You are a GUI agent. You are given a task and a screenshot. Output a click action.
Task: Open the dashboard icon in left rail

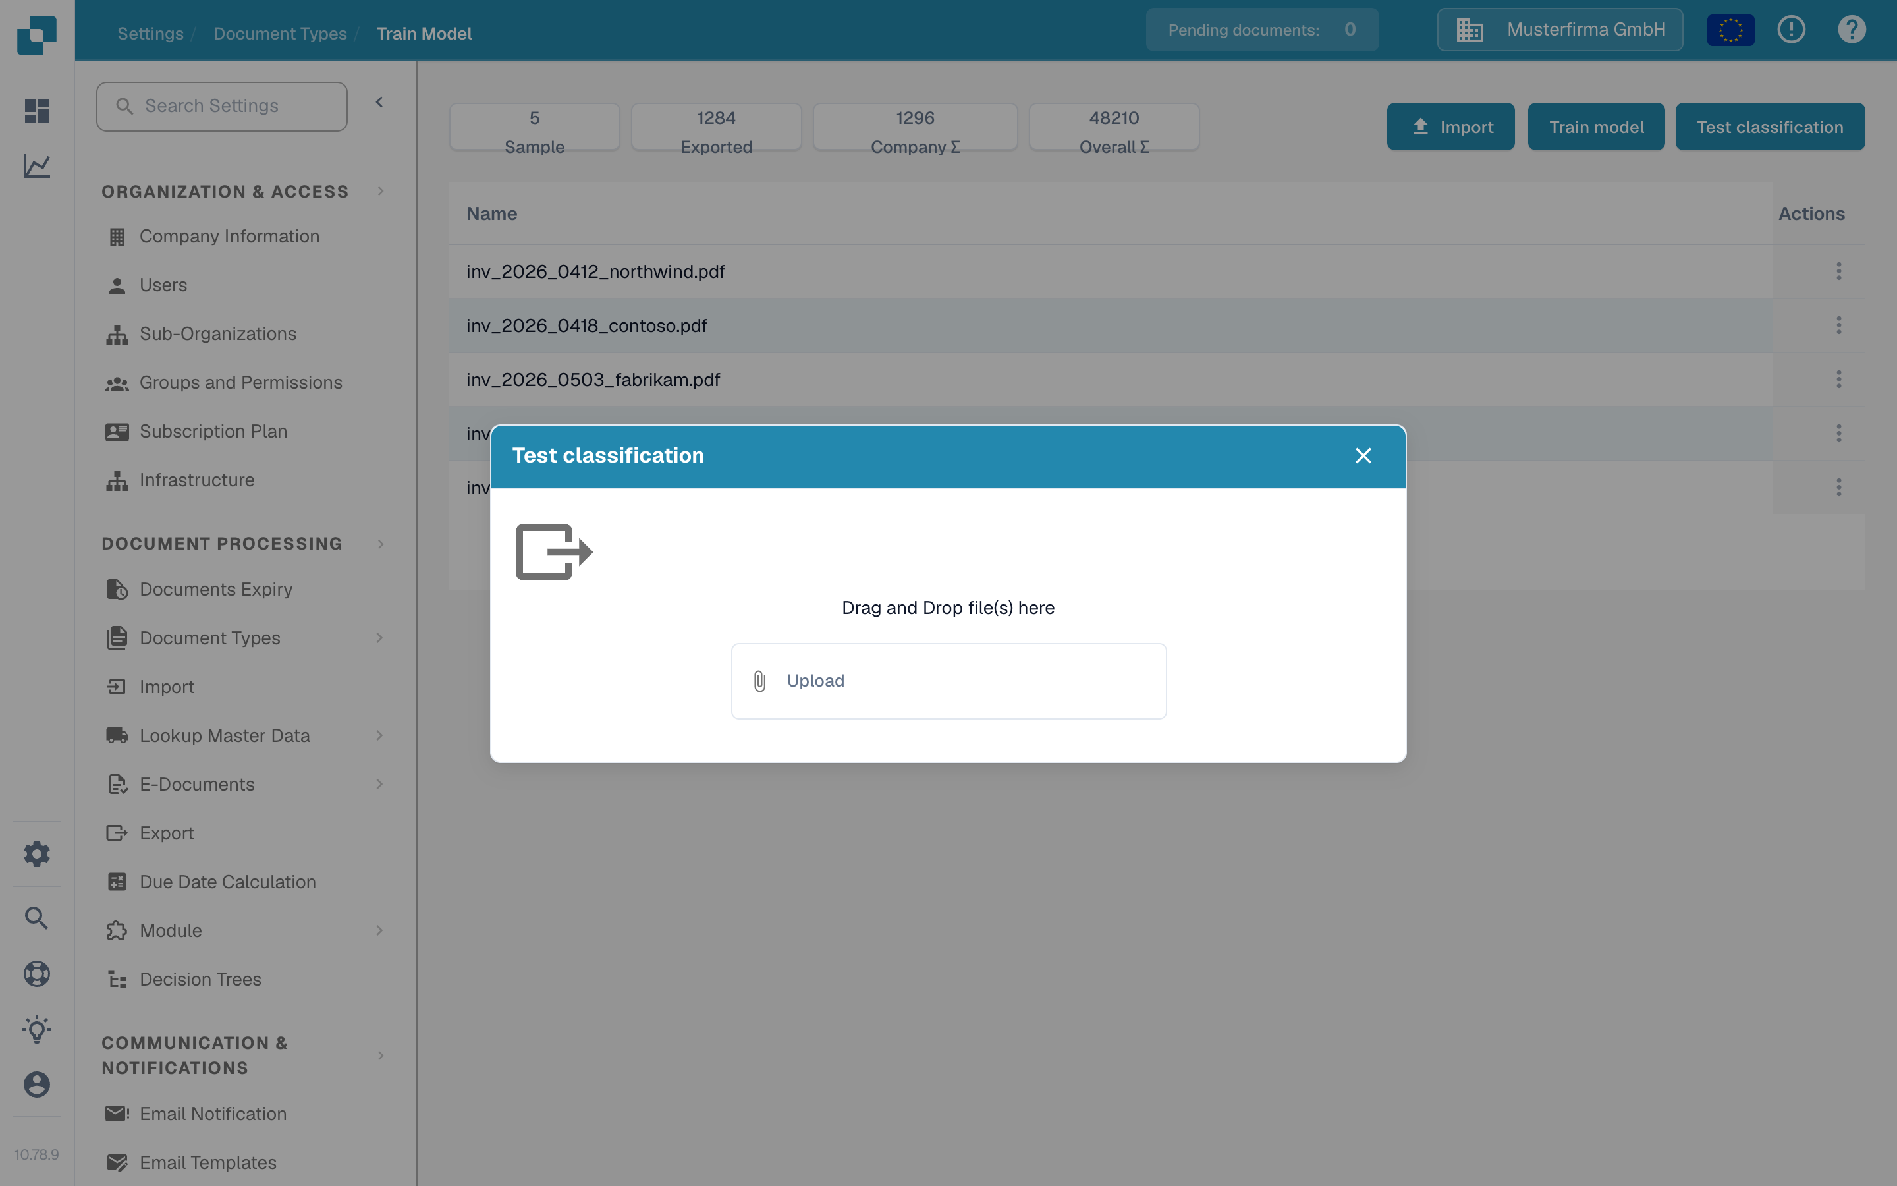[37, 110]
